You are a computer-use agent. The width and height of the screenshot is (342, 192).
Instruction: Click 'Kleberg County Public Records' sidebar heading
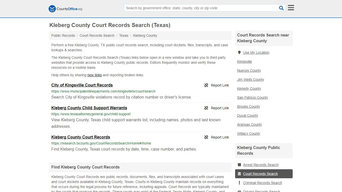(259, 150)
